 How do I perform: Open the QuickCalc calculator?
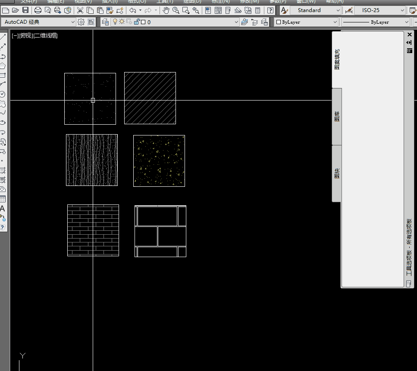pos(257,10)
